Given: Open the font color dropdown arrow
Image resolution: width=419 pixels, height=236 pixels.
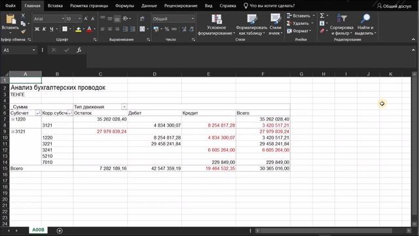Looking at the screenshot, I should click(x=94, y=29).
